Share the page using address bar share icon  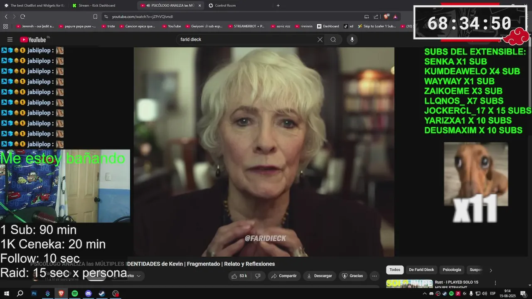(376, 17)
